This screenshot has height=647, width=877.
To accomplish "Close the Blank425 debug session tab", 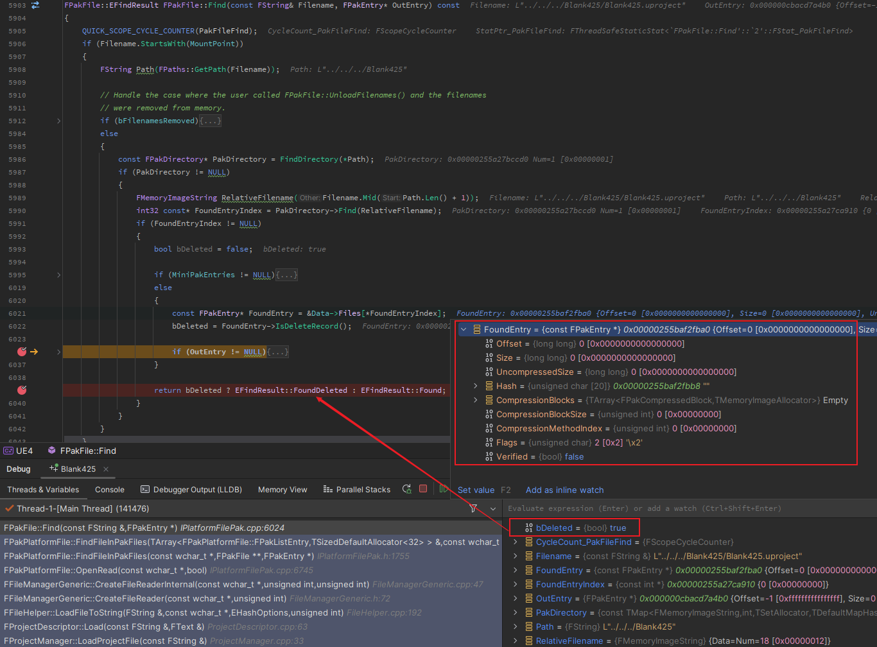I will [106, 469].
